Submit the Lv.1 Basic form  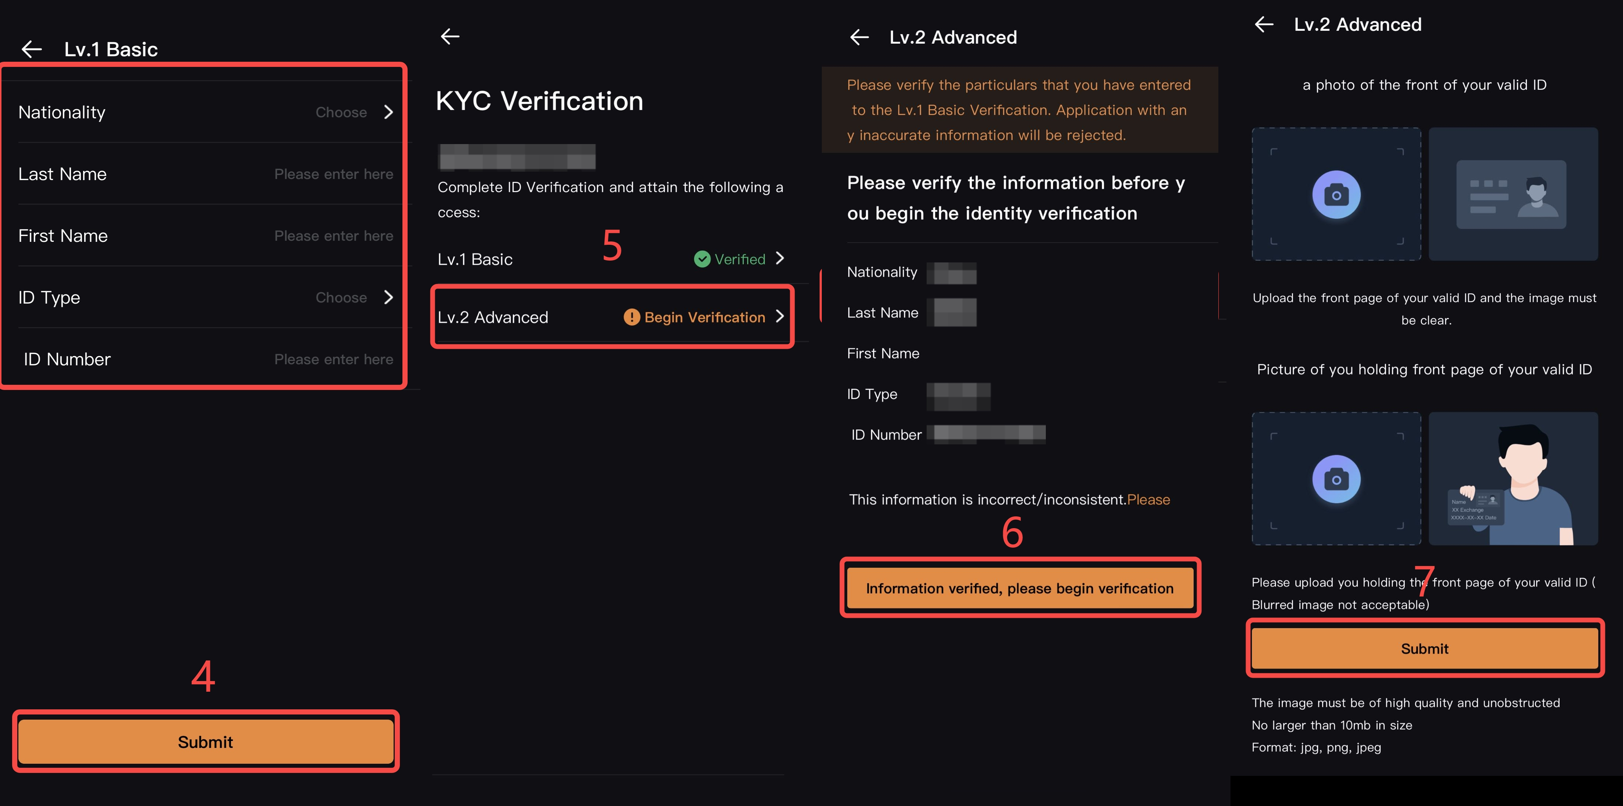pyautogui.click(x=205, y=742)
